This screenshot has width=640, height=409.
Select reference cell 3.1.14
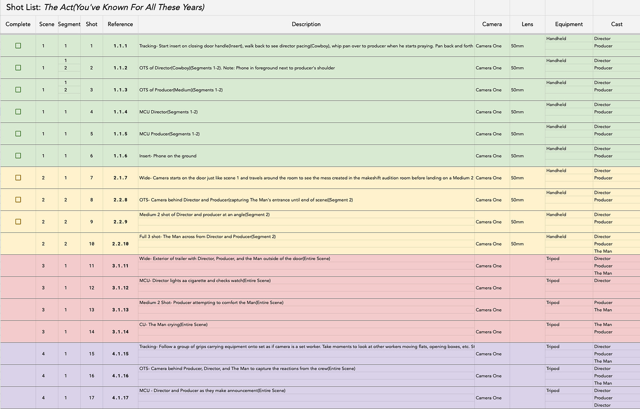pos(120,331)
